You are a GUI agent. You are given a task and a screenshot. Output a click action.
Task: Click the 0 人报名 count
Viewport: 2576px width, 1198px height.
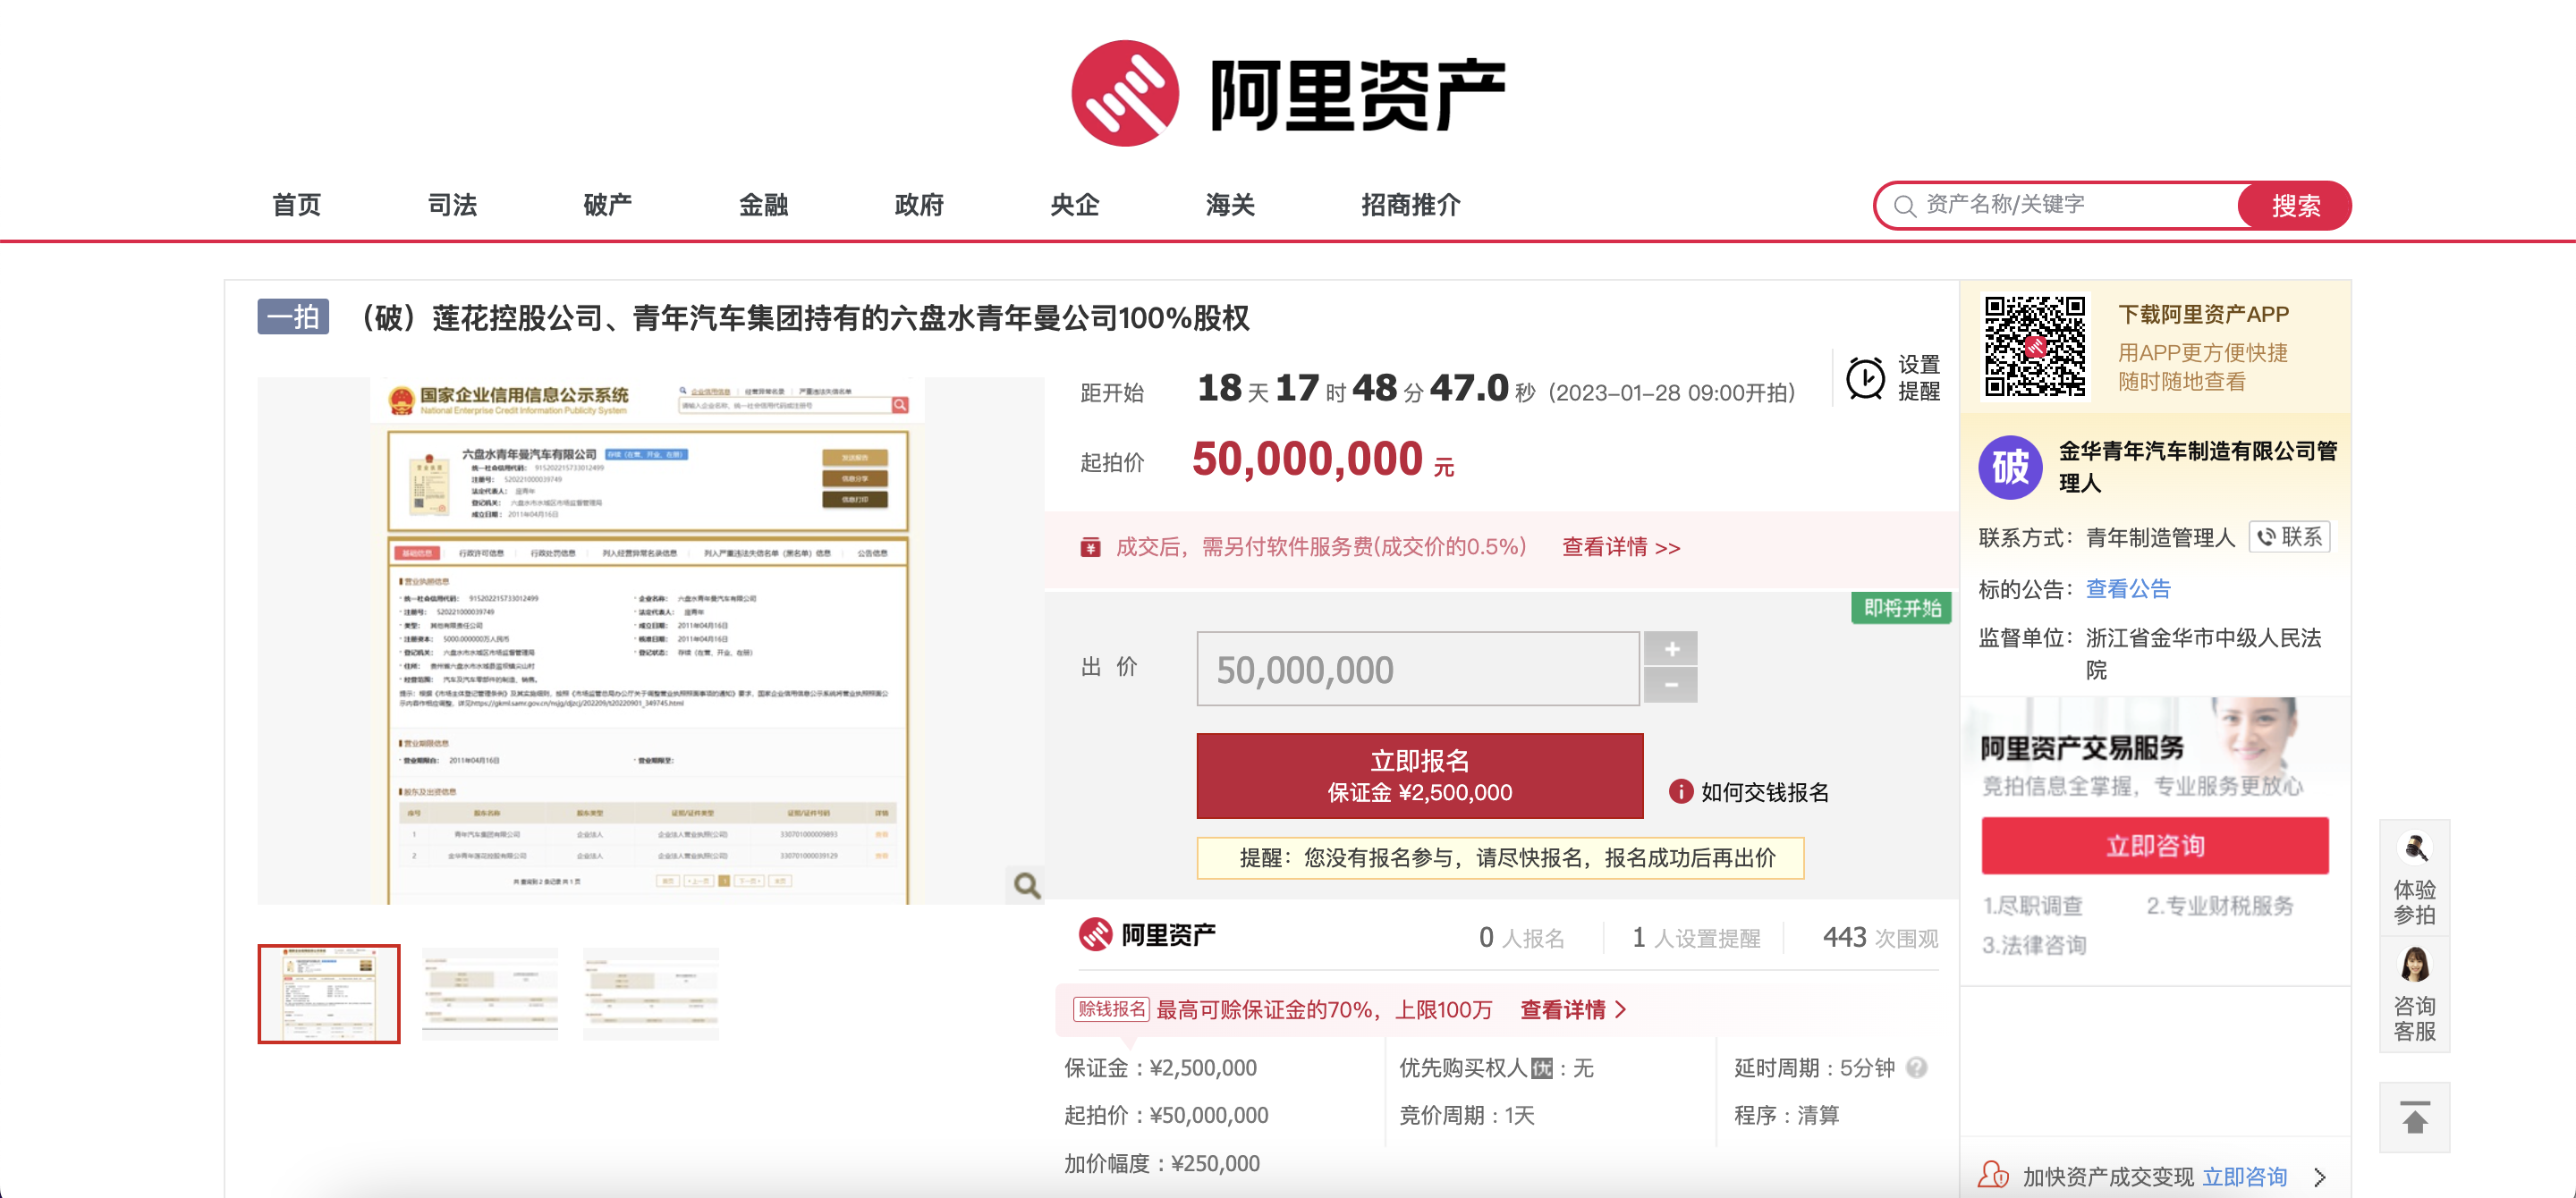[1522, 937]
